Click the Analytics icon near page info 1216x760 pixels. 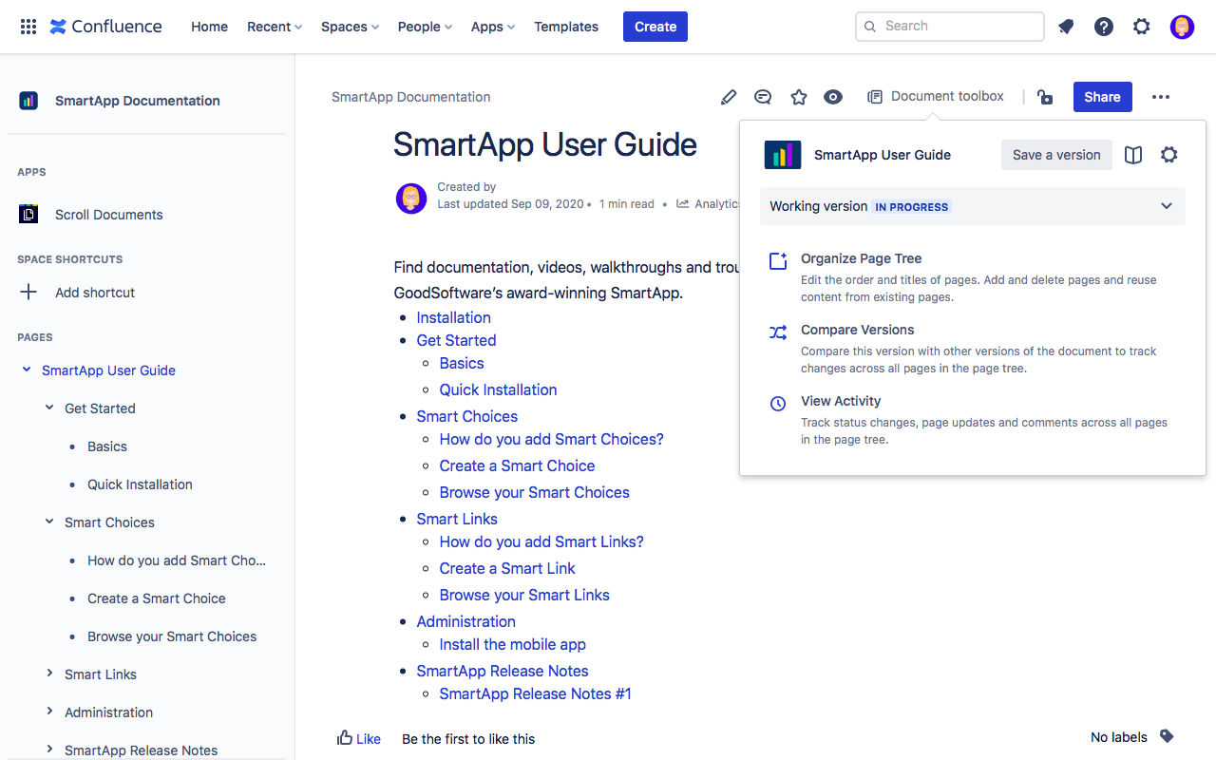coord(682,203)
